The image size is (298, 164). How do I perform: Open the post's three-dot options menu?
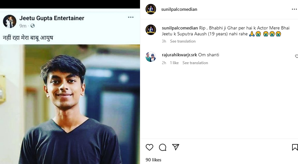pyautogui.click(x=294, y=9)
